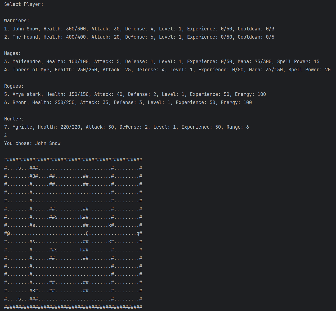Select the Thoros of Myr entry
The height and width of the screenshot is (311, 336).
[31, 70]
